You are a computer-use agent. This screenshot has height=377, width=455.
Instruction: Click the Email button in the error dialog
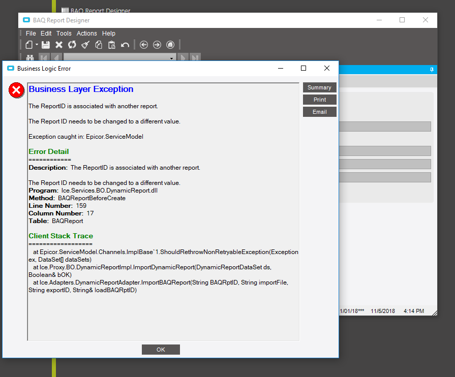click(x=319, y=112)
